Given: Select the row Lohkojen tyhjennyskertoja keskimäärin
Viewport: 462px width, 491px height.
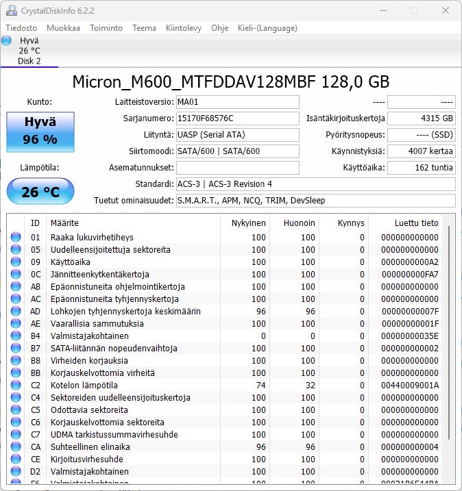Looking at the screenshot, I should tap(225, 312).
